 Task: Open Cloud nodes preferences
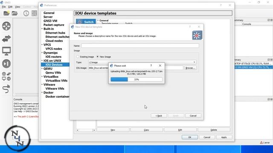coord(54,41)
